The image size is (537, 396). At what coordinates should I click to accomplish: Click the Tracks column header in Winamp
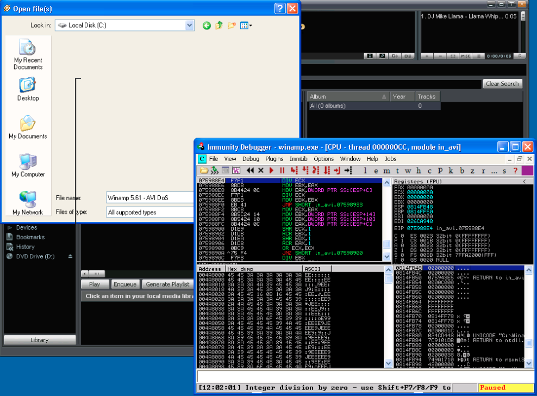(427, 97)
